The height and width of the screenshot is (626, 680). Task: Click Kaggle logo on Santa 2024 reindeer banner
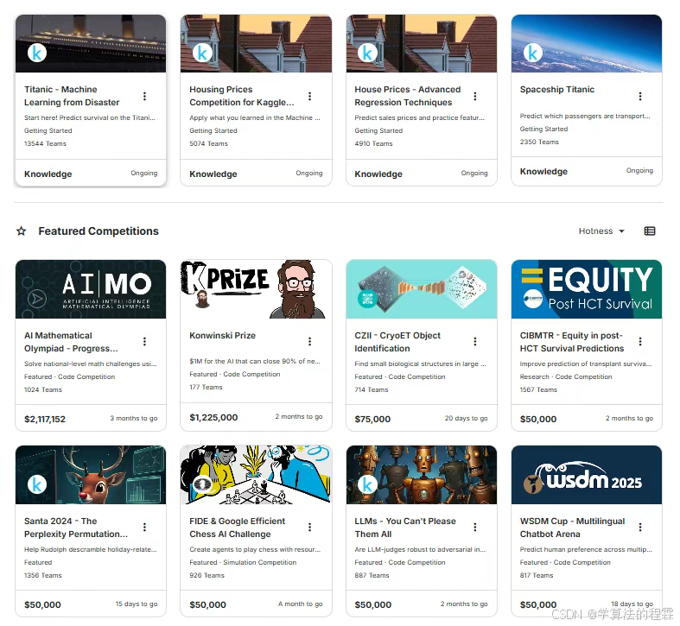(x=37, y=484)
